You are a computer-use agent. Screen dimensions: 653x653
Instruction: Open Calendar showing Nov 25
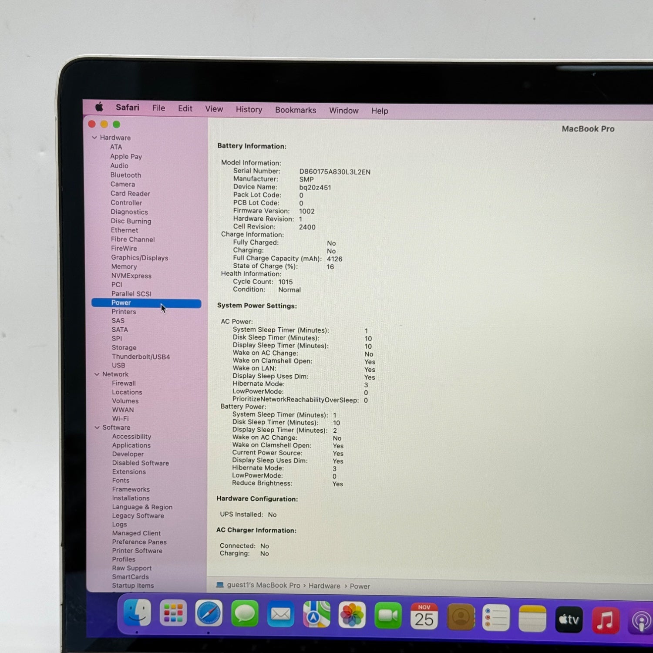424,616
